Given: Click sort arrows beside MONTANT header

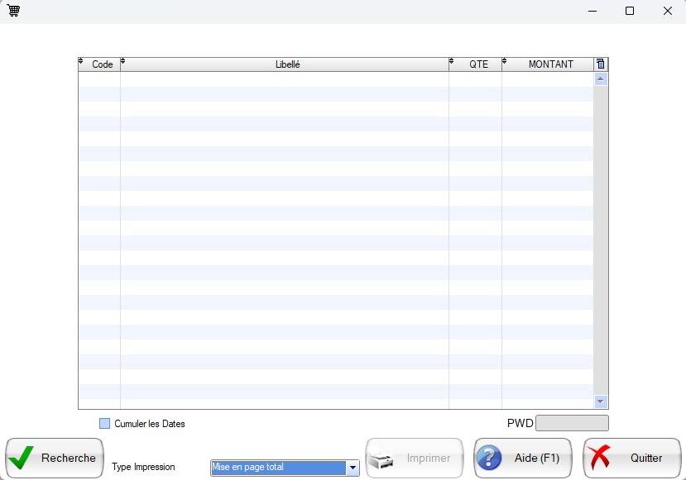Looking at the screenshot, I should (505, 62).
